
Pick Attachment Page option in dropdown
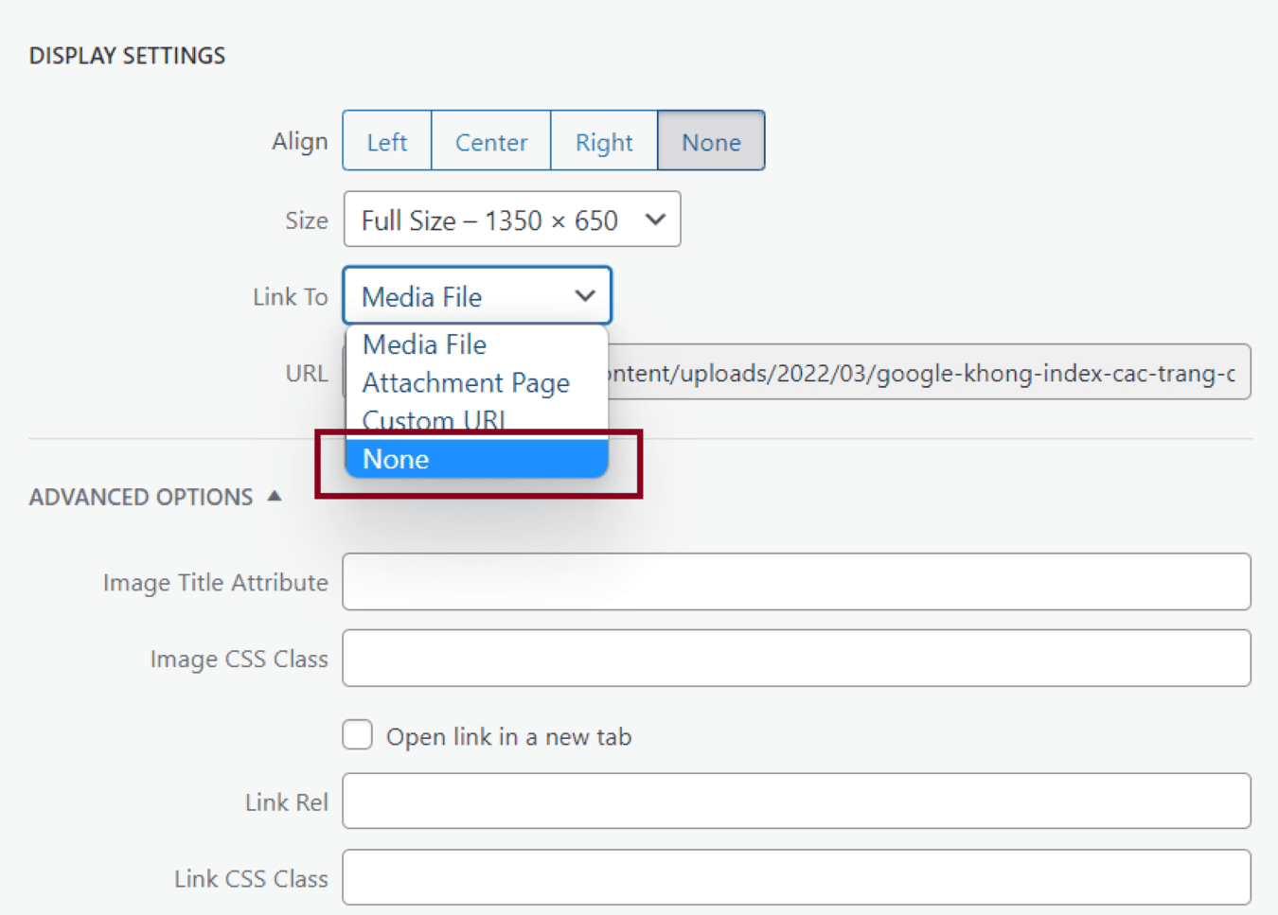(x=466, y=383)
